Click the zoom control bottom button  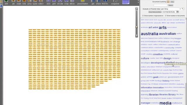[137, 36]
